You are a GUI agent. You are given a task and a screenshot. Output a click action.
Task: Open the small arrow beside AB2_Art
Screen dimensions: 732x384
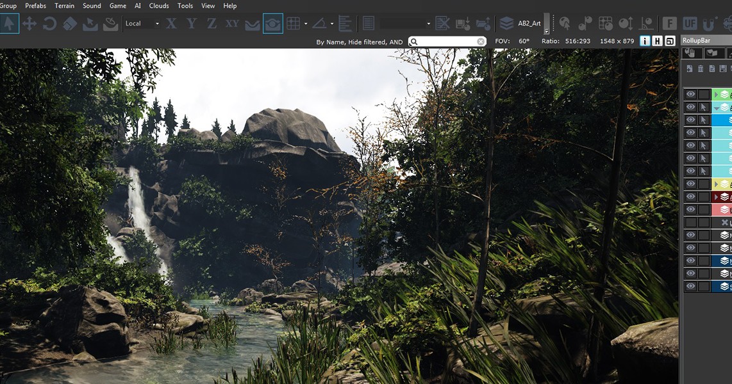pyautogui.click(x=547, y=31)
